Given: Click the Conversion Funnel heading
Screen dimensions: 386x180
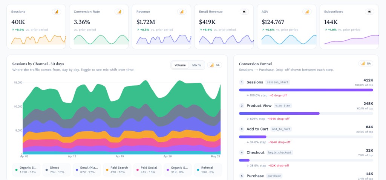Looking at the screenshot, I should [255, 64].
